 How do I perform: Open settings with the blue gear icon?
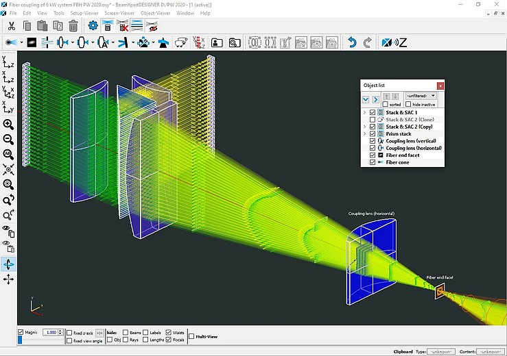(x=93, y=26)
